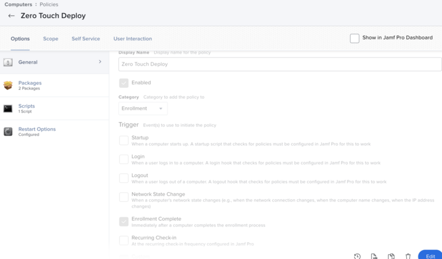Expand General with the chevron arrow
Image resolution: width=442 pixels, height=259 pixels.
[100, 62]
